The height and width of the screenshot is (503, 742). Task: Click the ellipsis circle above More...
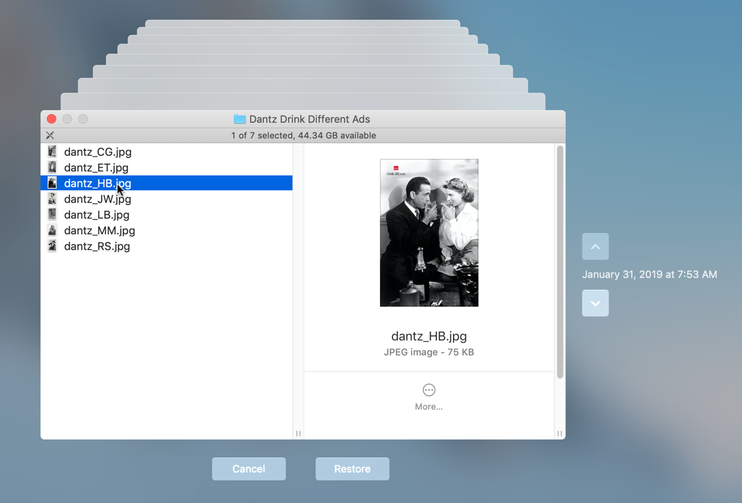pos(429,391)
